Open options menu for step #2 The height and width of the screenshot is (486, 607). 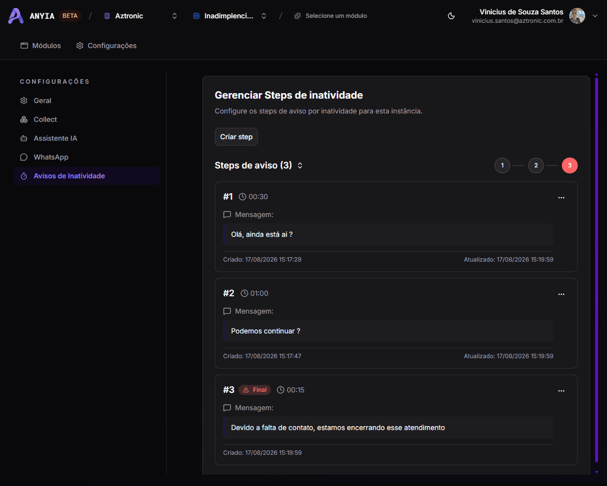coord(561,294)
